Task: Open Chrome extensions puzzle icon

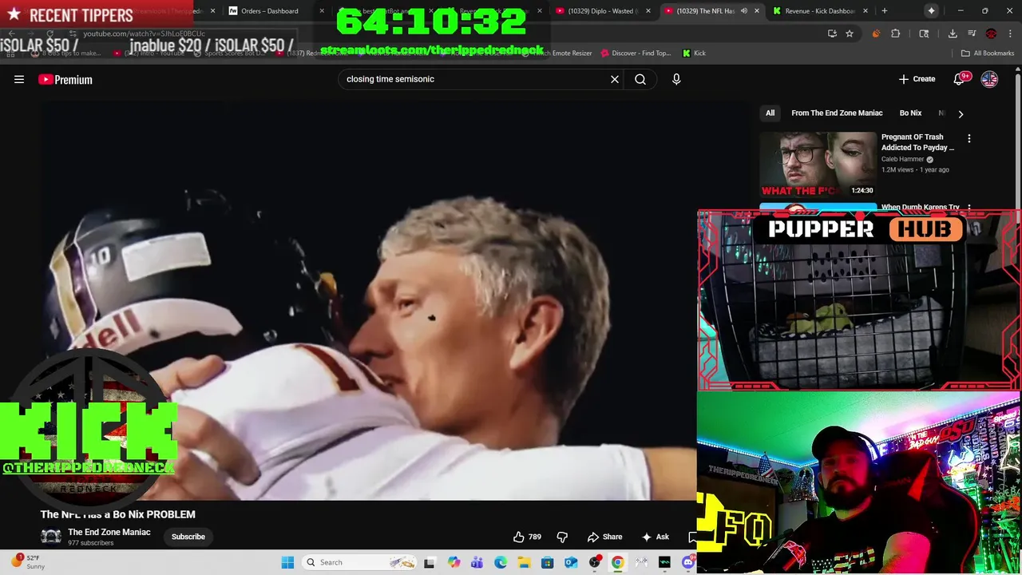Action: click(x=895, y=34)
